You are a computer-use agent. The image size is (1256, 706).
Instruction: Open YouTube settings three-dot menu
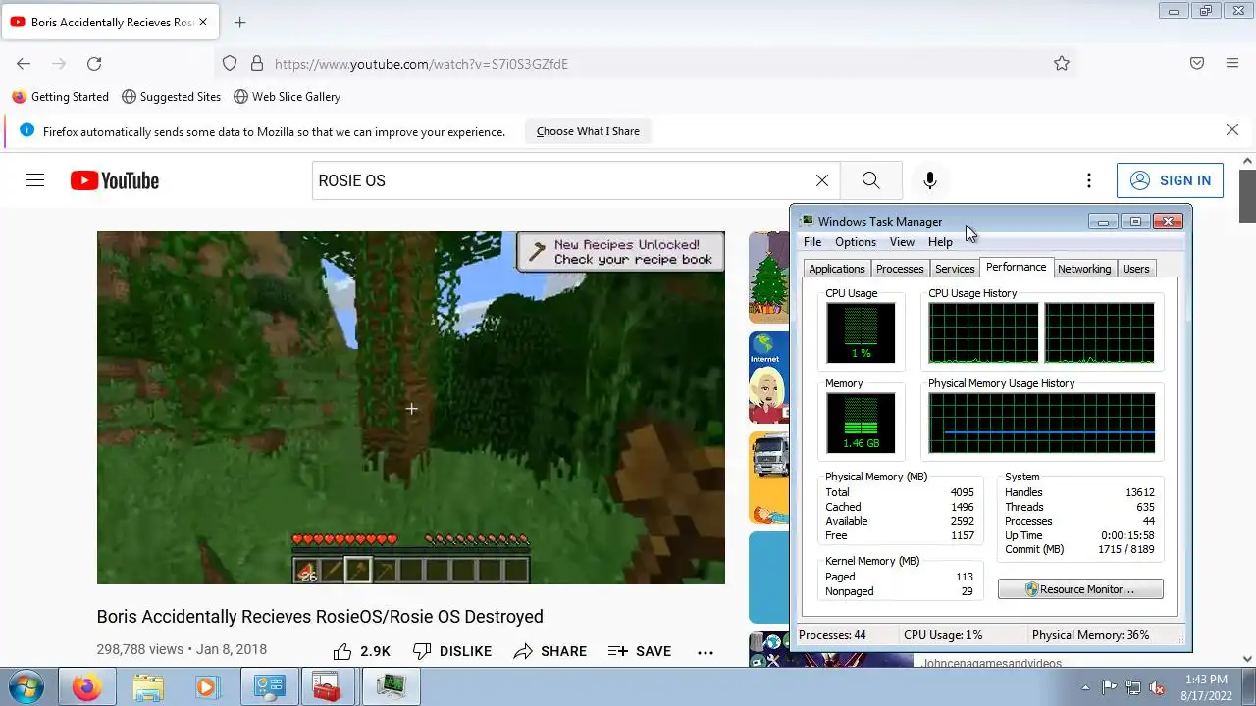click(x=1088, y=180)
